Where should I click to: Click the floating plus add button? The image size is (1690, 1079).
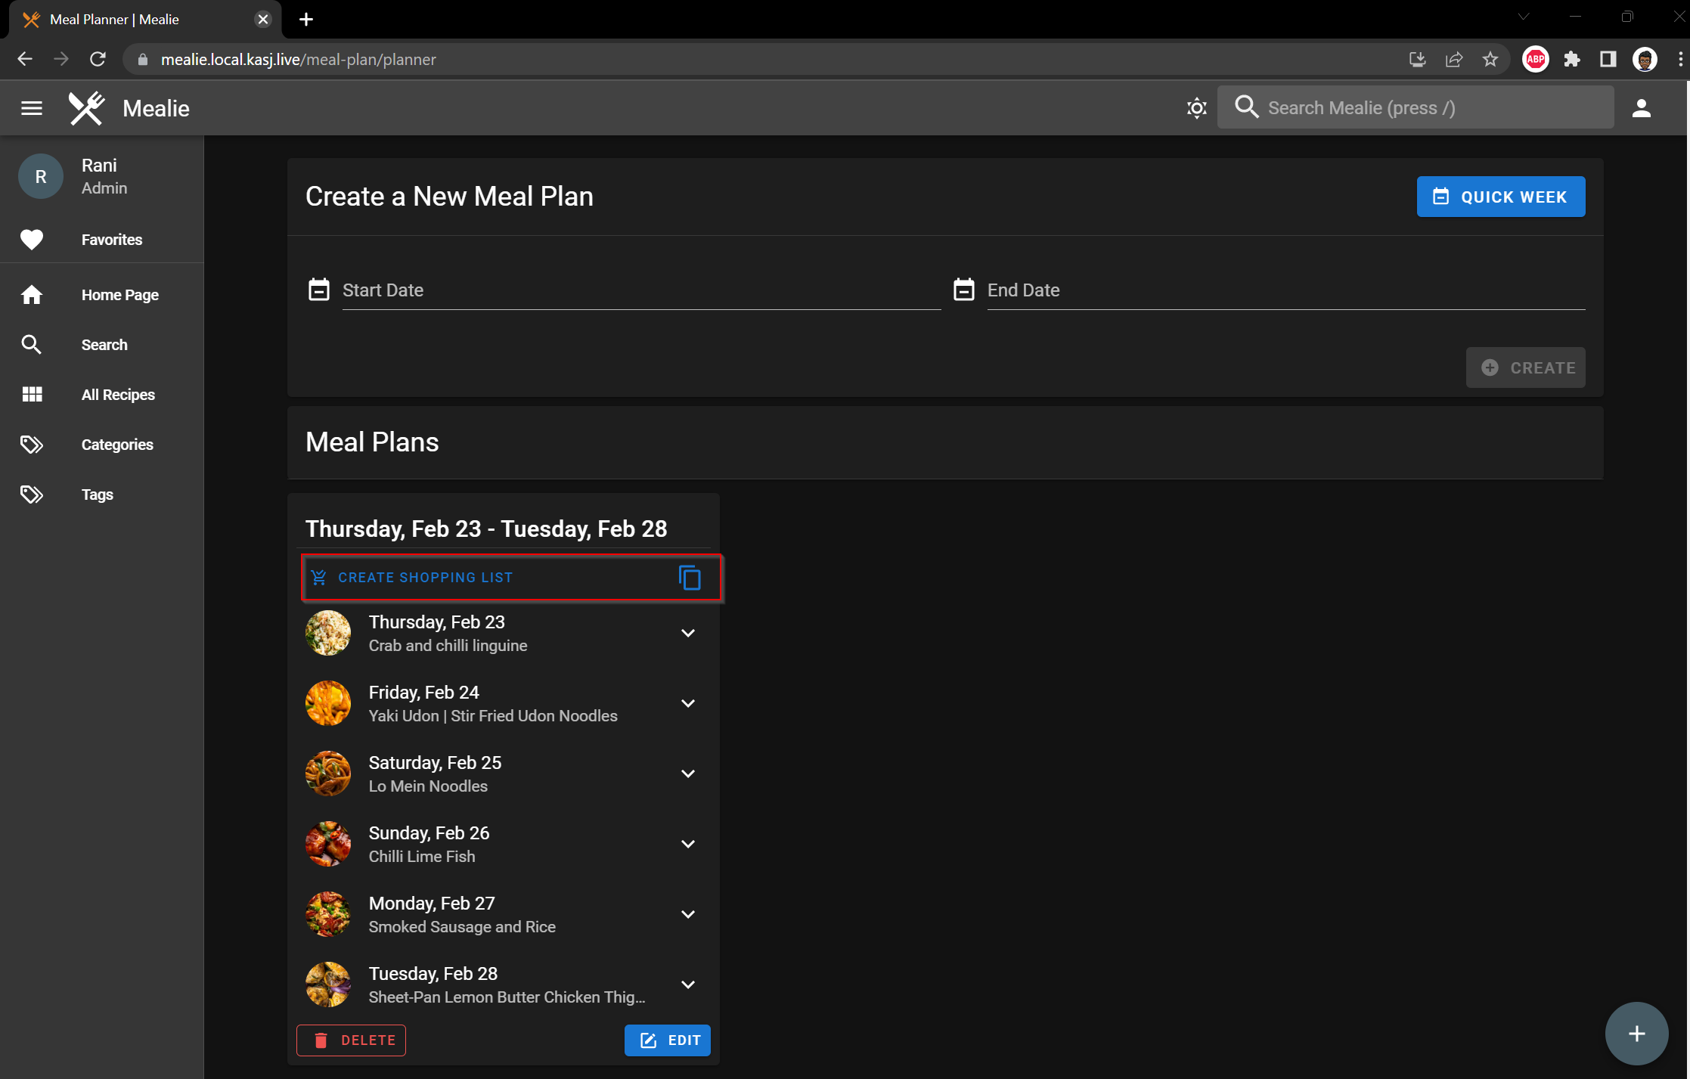click(x=1636, y=1034)
